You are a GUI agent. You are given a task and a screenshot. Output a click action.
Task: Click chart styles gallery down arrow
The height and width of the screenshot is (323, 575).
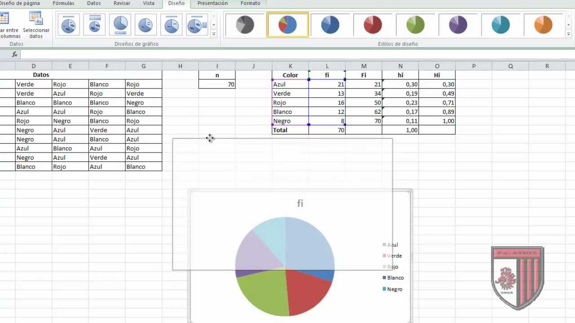pyautogui.click(x=568, y=25)
